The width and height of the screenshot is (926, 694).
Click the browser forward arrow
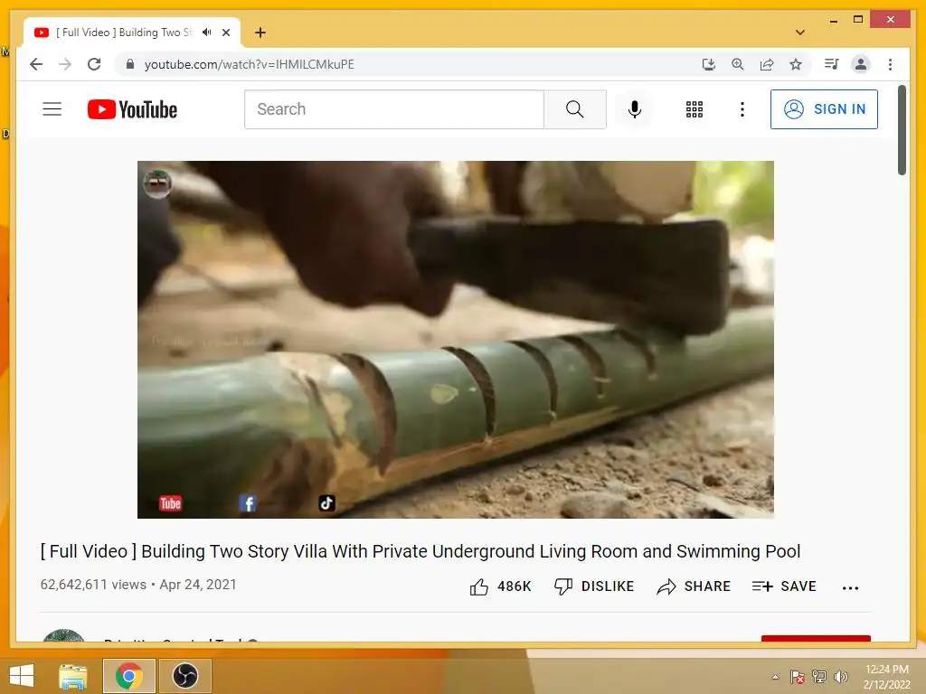(x=65, y=64)
